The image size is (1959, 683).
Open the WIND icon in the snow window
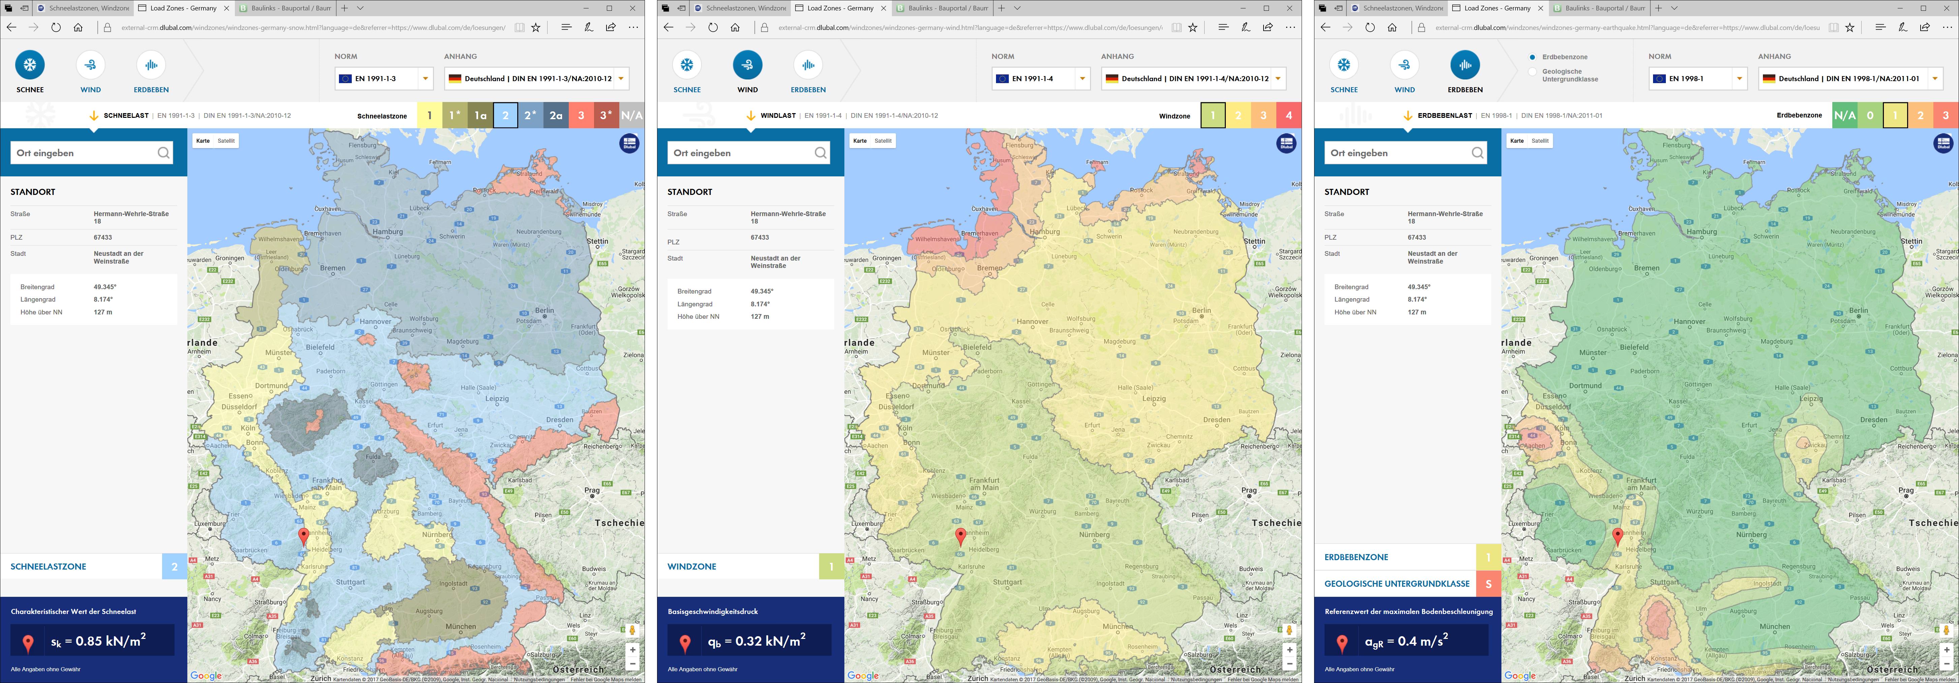click(x=91, y=65)
